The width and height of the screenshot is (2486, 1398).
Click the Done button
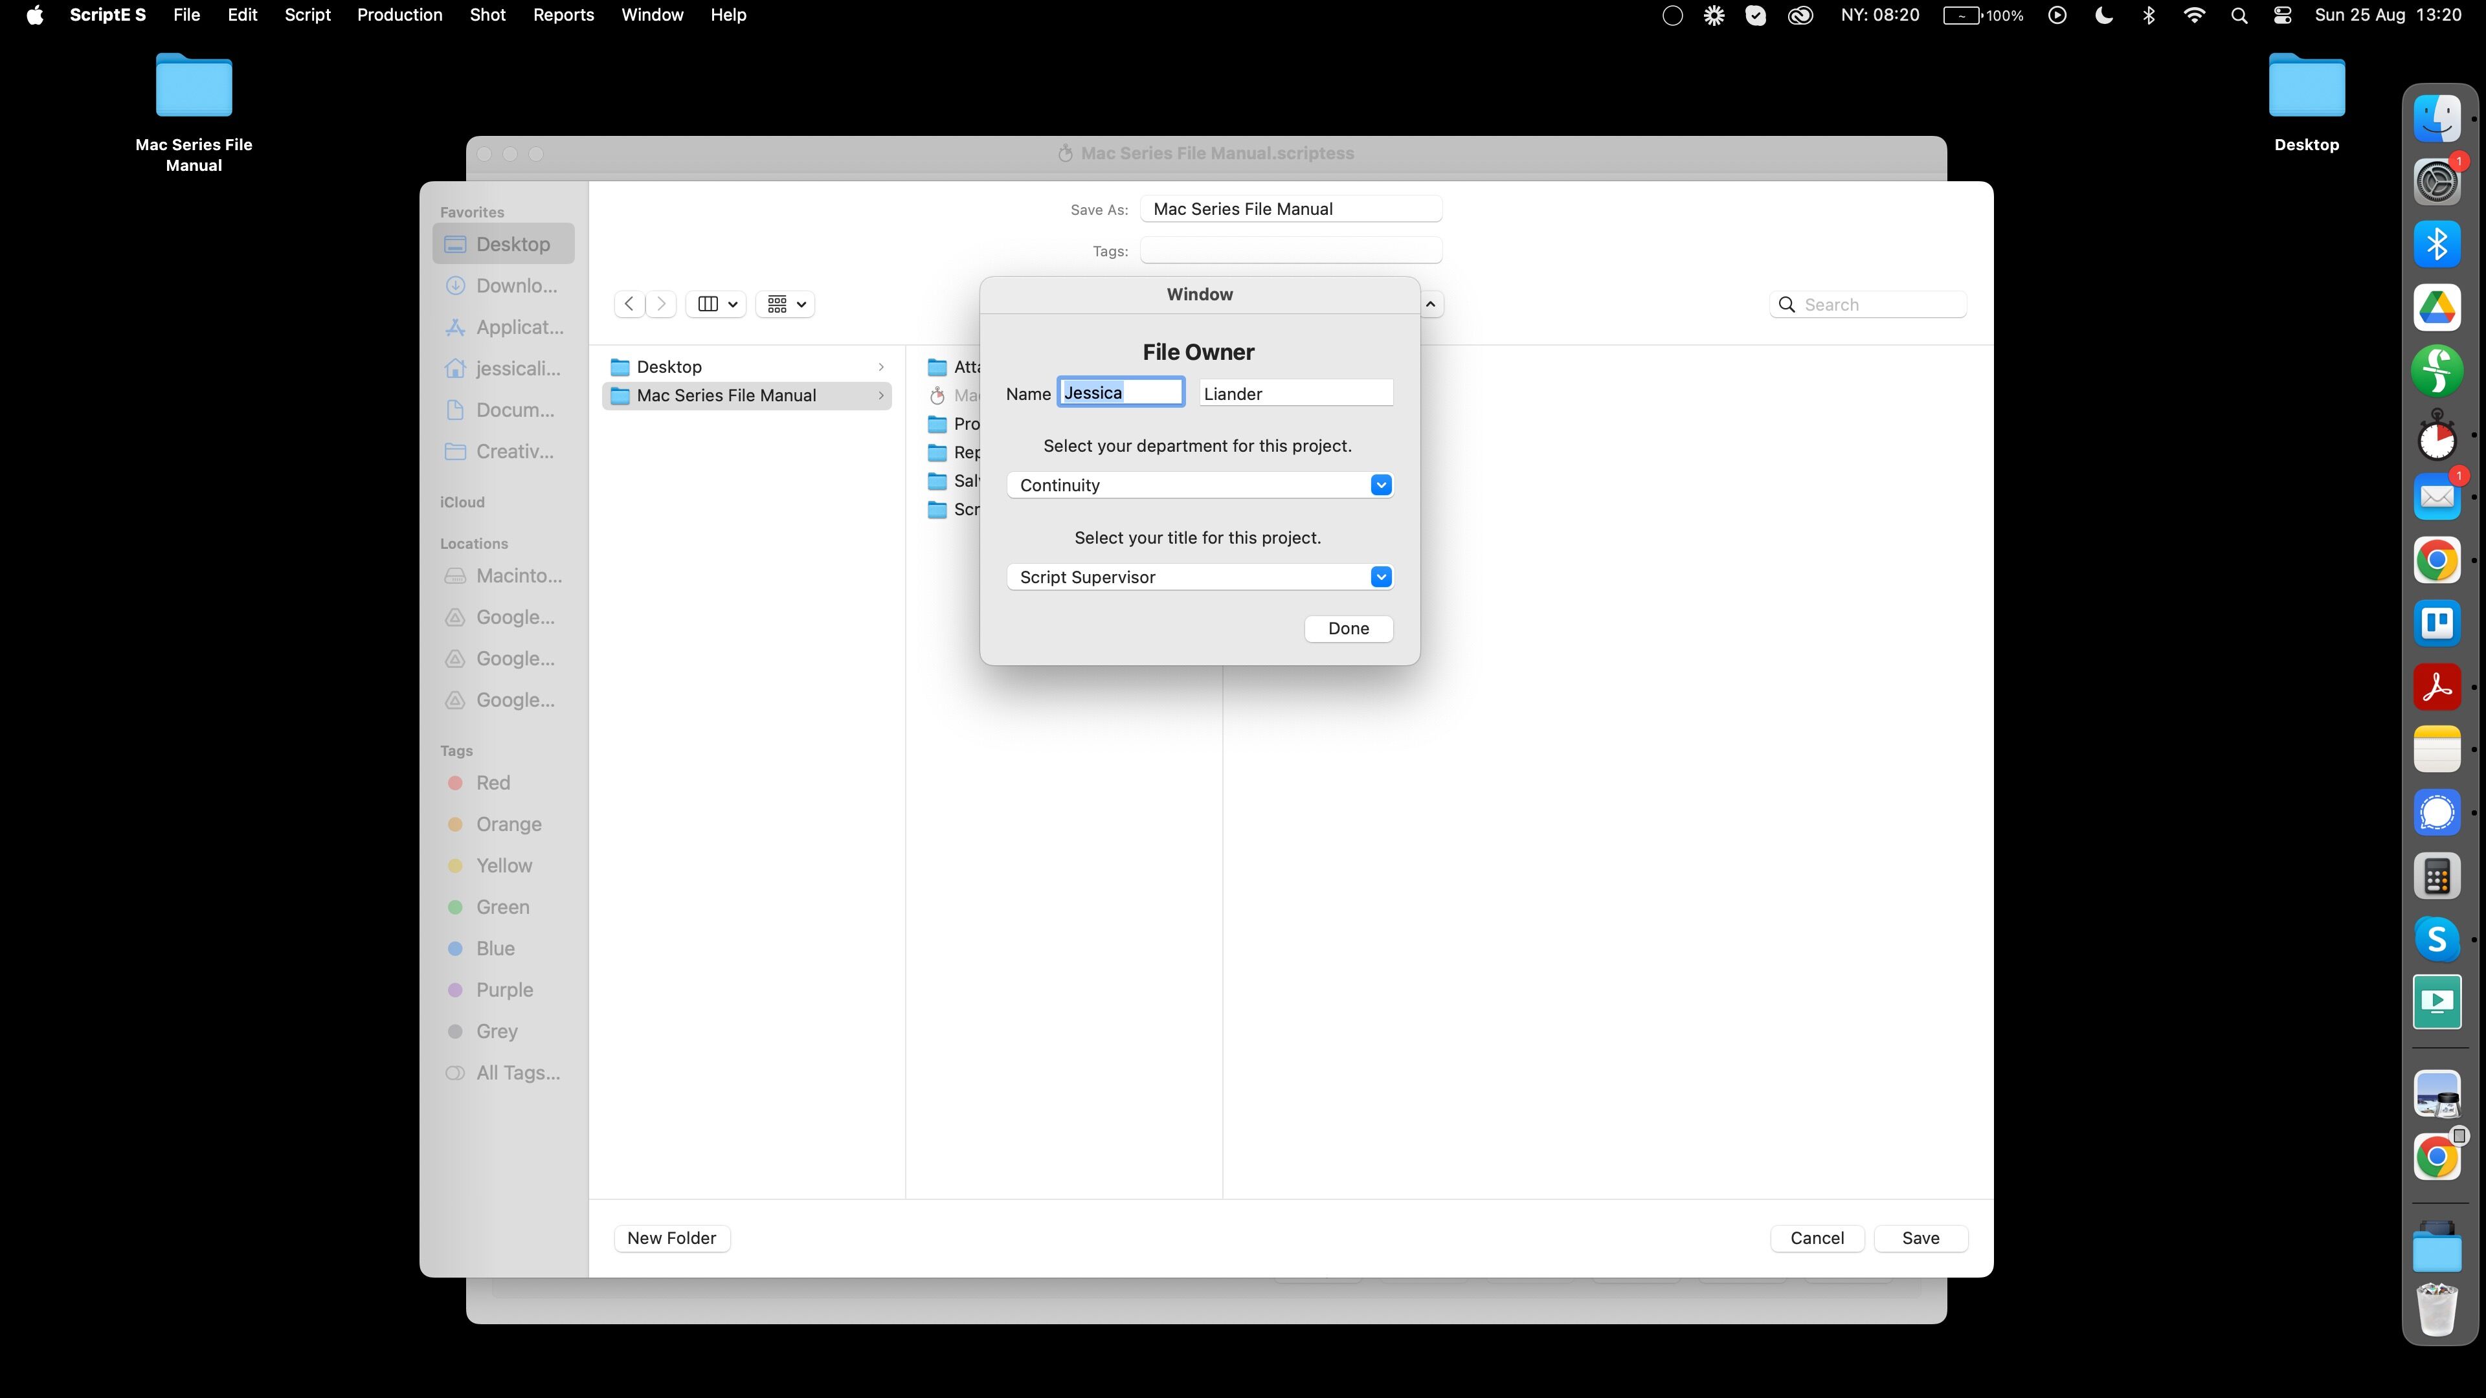1347,628
